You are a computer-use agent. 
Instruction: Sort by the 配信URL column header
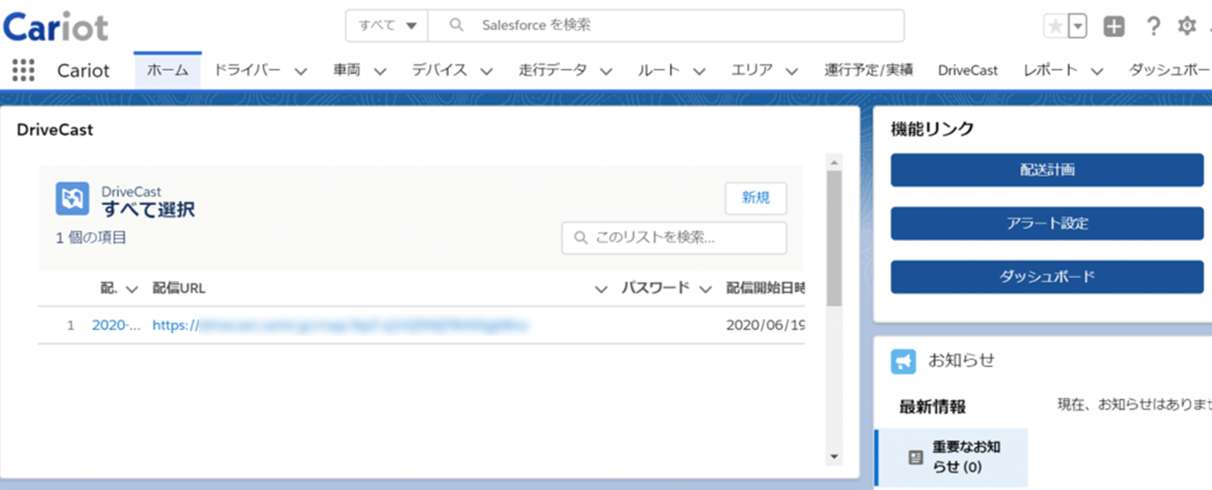[179, 289]
